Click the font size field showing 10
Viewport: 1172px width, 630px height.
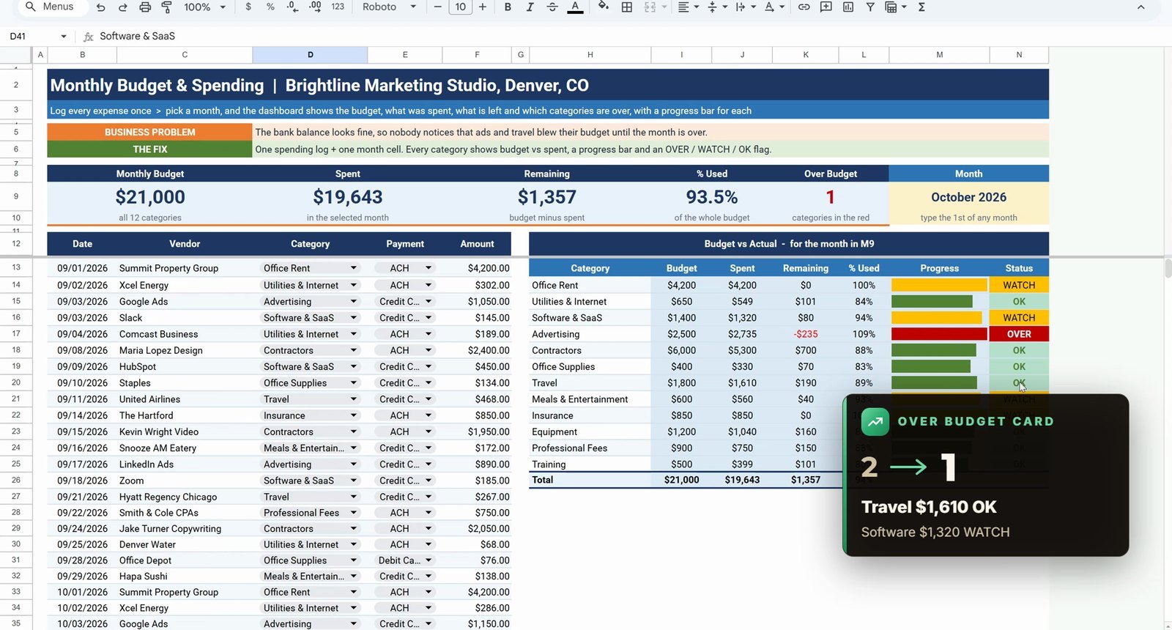point(460,7)
